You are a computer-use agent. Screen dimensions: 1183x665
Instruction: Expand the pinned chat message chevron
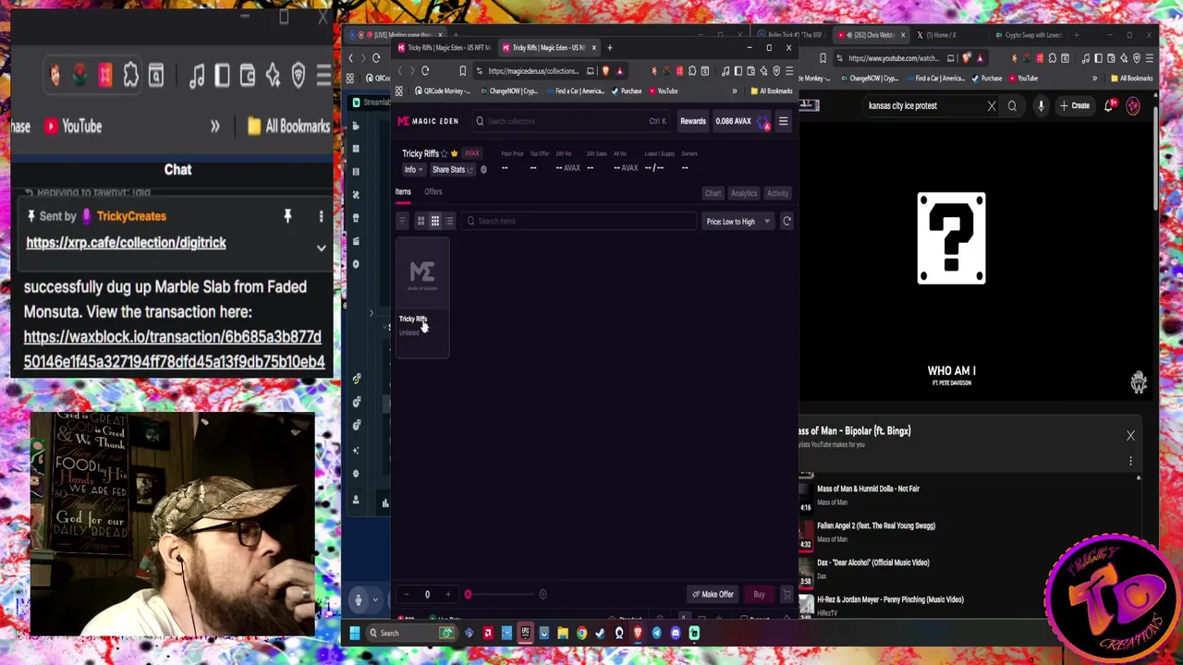pos(321,248)
